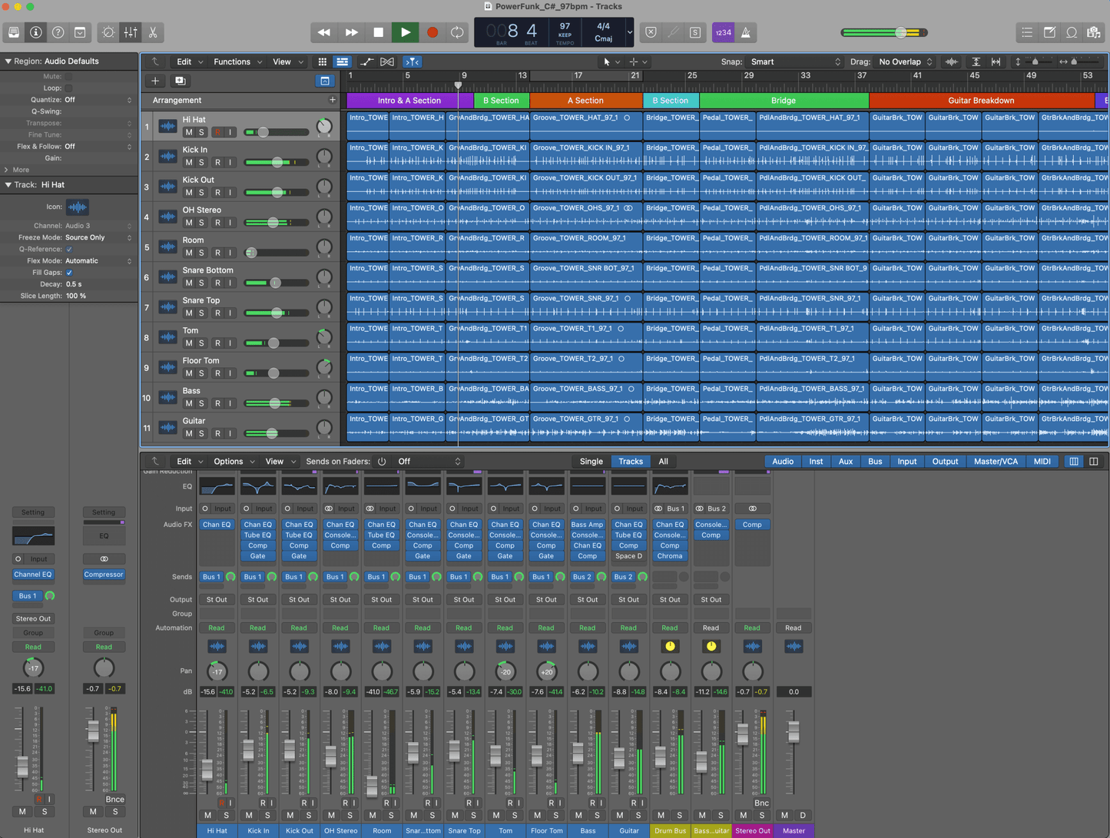Uncheck the Fill Gaps checkbox
Viewport: 1110px width, 838px height.
tap(69, 273)
